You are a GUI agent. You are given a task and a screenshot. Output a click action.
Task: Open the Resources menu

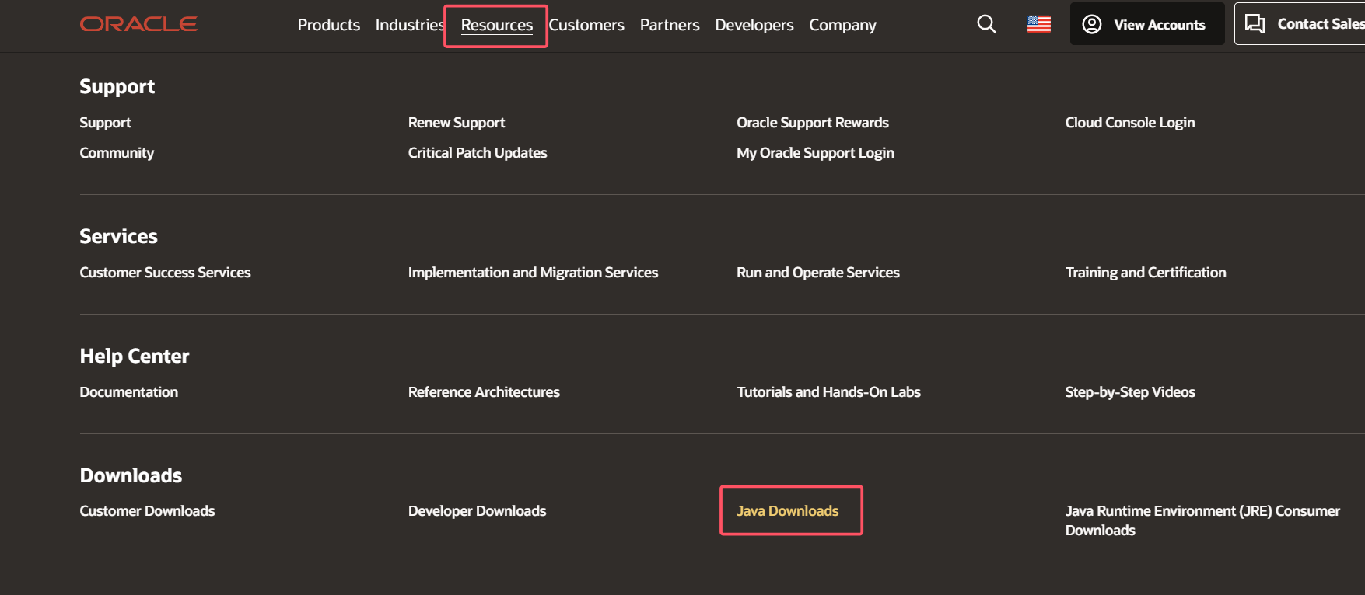(x=497, y=25)
